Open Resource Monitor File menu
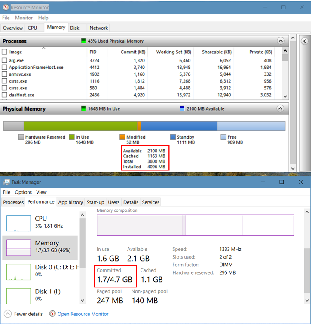The height and width of the screenshot is (324, 312). (x=6, y=18)
